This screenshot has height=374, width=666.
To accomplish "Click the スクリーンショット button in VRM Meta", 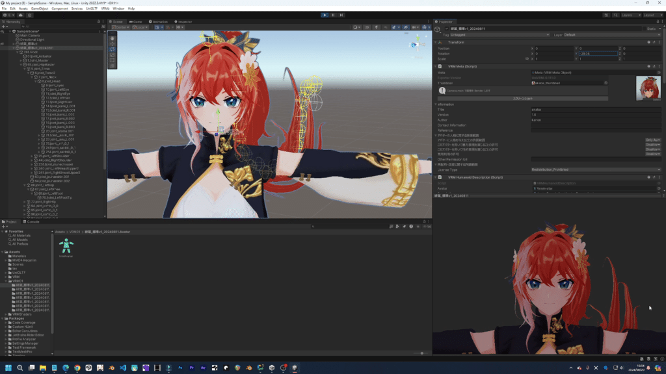I will [522, 99].
